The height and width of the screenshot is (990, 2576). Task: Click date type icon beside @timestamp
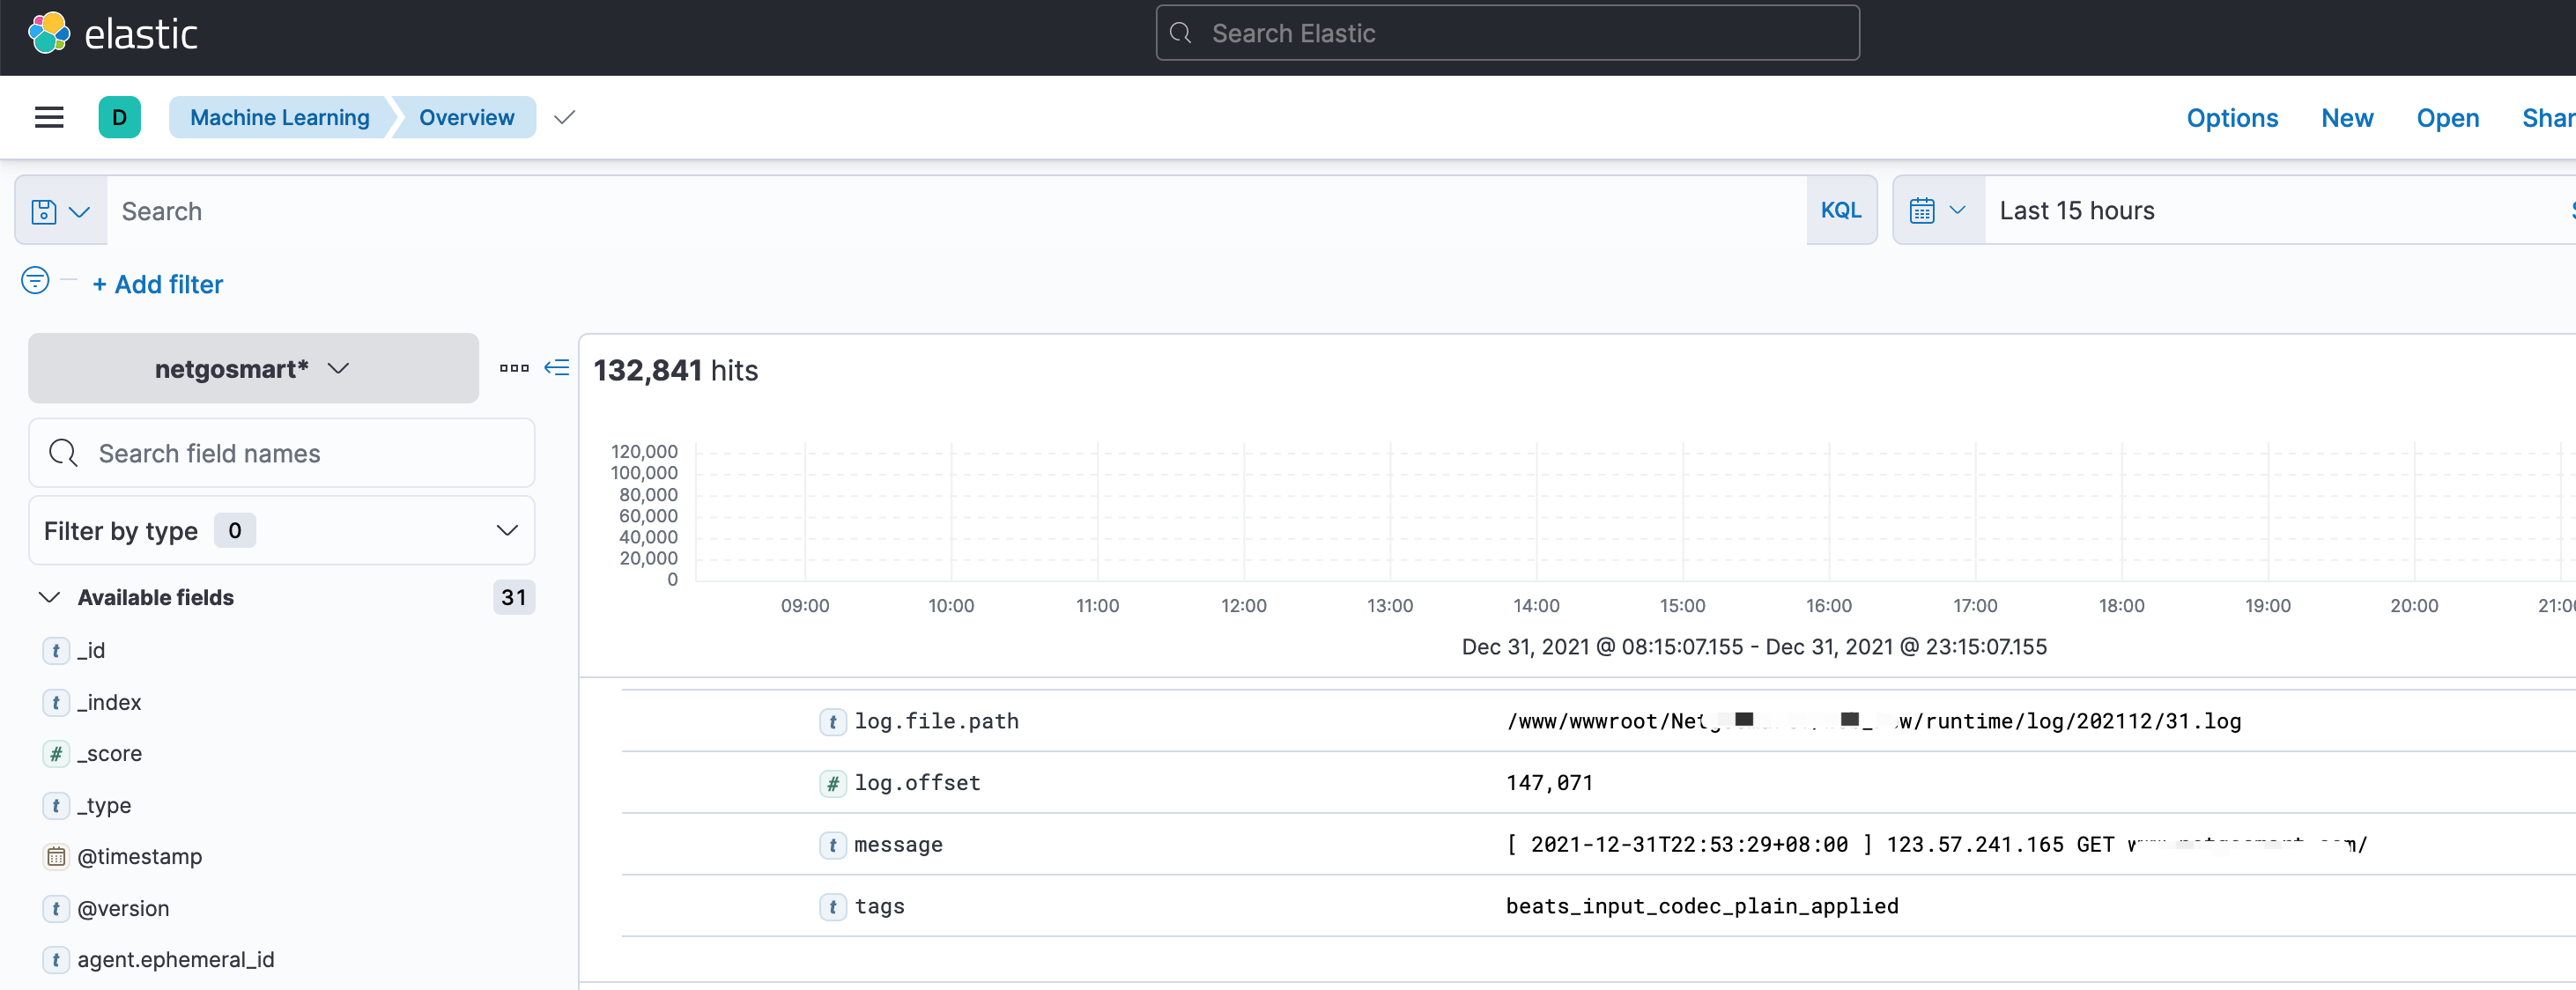56,857
